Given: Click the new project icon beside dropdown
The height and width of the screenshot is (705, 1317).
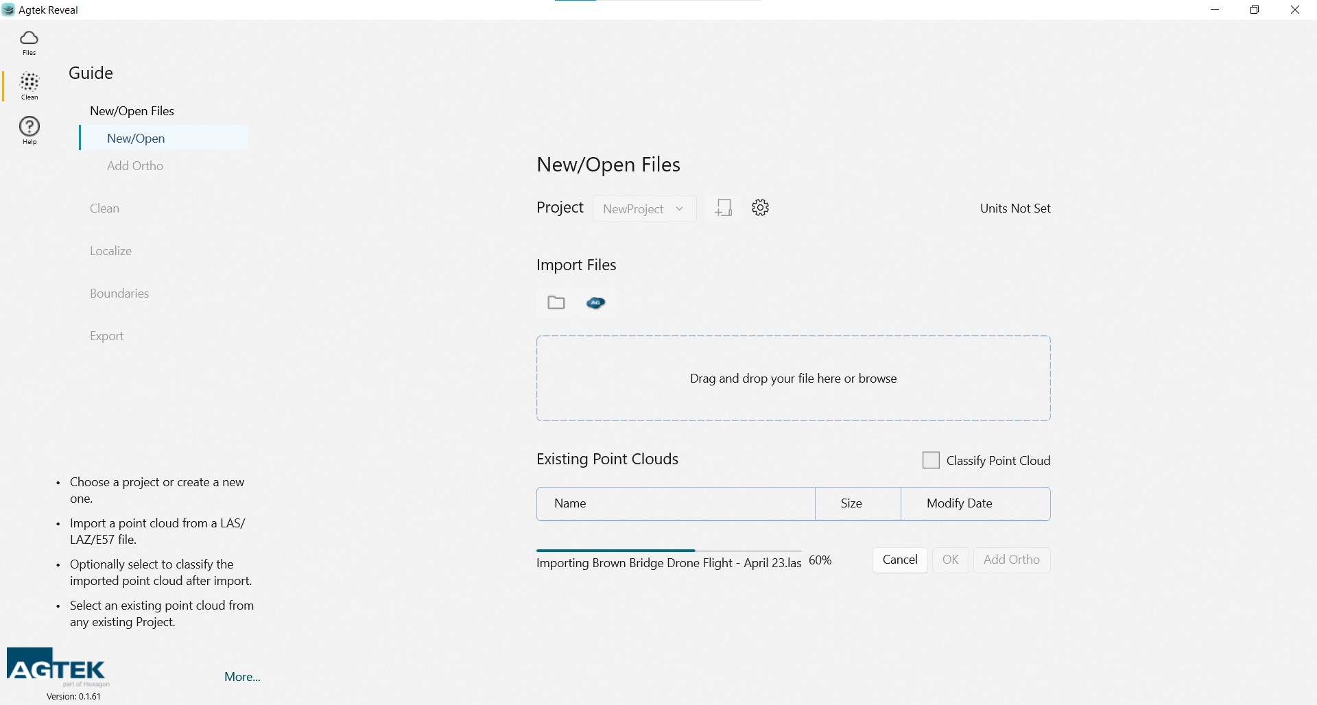Looking at the screenshot, I should [723, 208].
